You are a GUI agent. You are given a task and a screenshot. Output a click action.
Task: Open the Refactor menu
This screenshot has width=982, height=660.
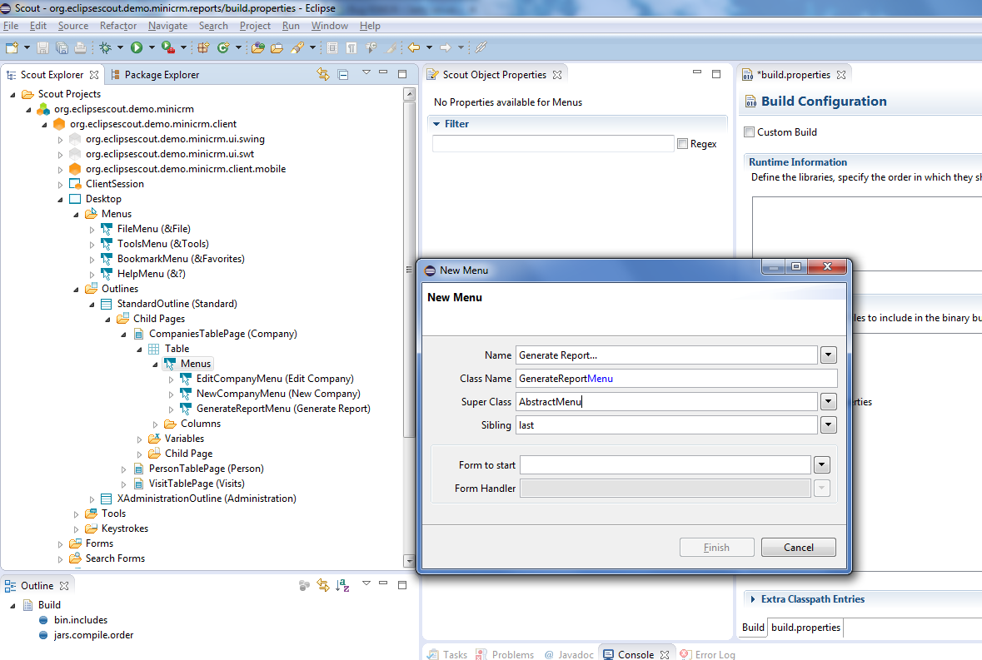click(x=117, y=26)
